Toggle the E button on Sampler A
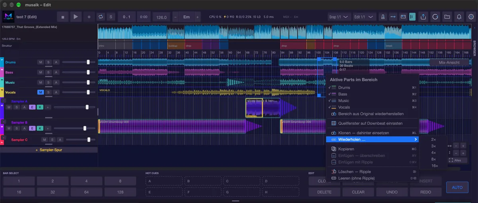The image size is (478, 203). 32,107
